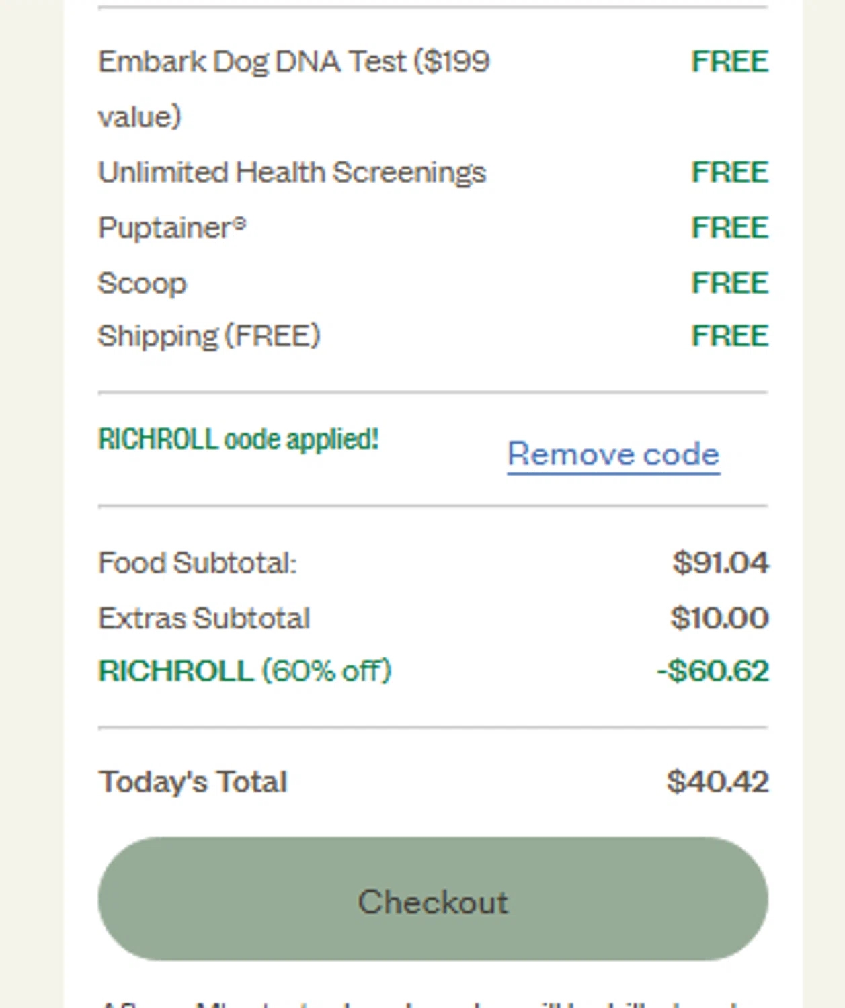Click the $10.00 extras amount
Image resolution: width=845 pixels, height=1008 pixels.
(x=719, y=618)
